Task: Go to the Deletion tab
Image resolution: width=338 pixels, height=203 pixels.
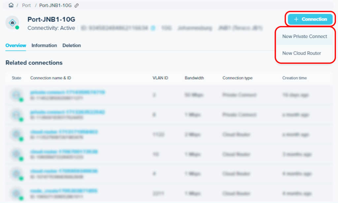Action: coord(72,46)
